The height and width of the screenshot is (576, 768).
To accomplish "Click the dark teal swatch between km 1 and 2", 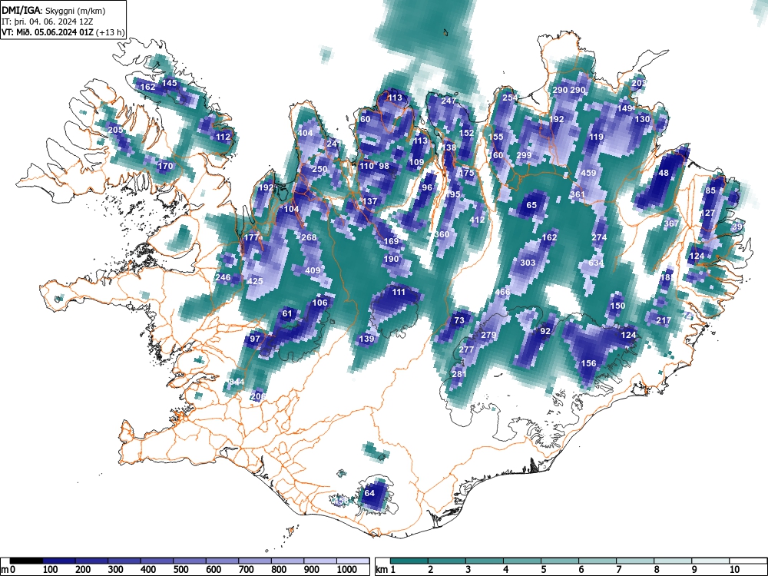I will click(x=409, y=561).
